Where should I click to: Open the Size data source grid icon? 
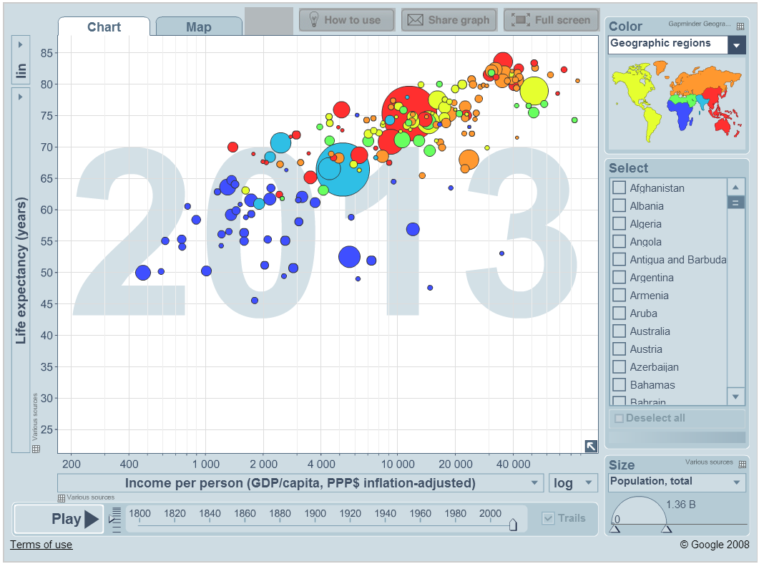[x=742, y=465]
